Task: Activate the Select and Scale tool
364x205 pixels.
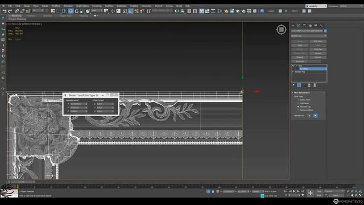Action: click(x=82, y=11)
